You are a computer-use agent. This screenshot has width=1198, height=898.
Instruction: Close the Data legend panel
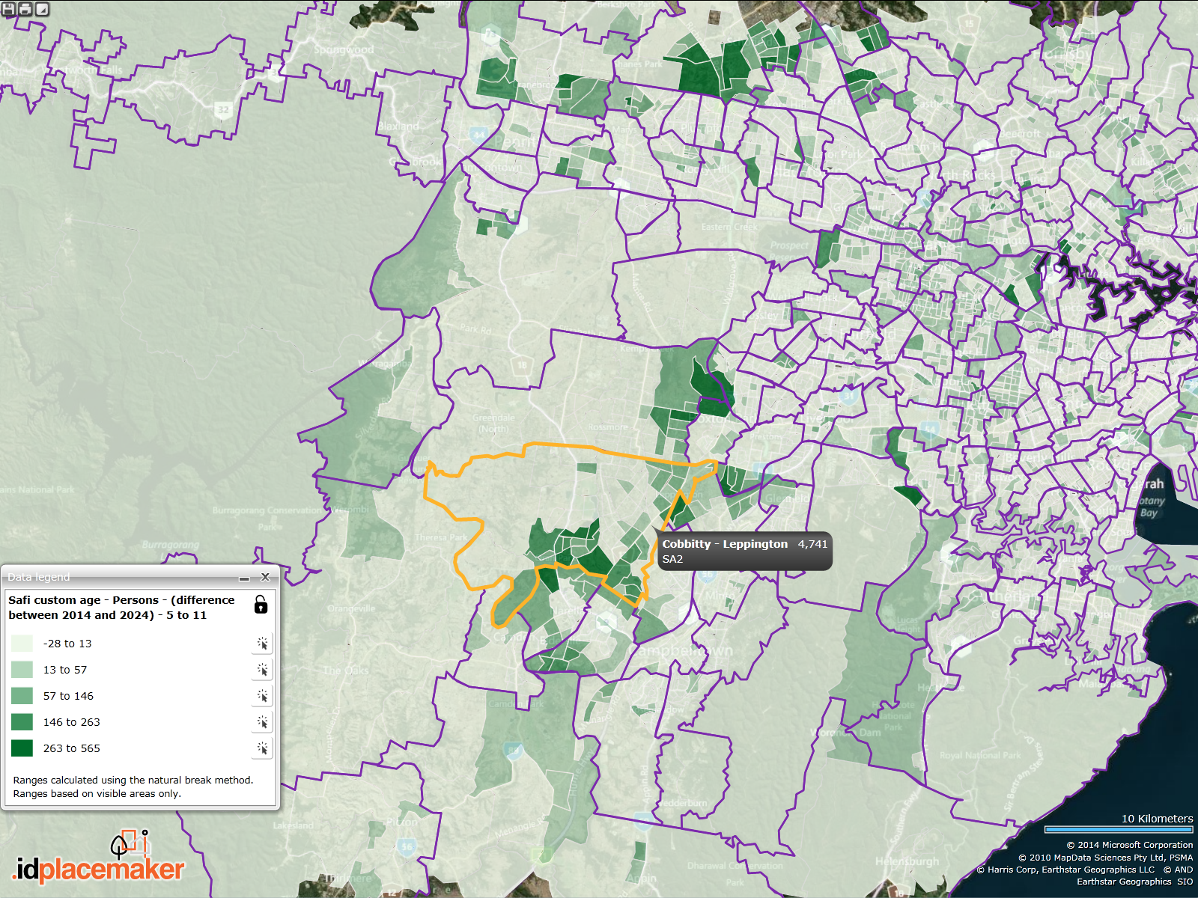pyautogui.click(x=265, y=577)
